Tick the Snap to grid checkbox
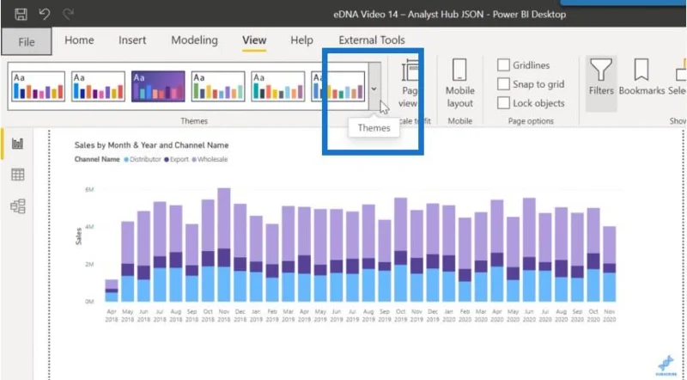 (503, 83)
